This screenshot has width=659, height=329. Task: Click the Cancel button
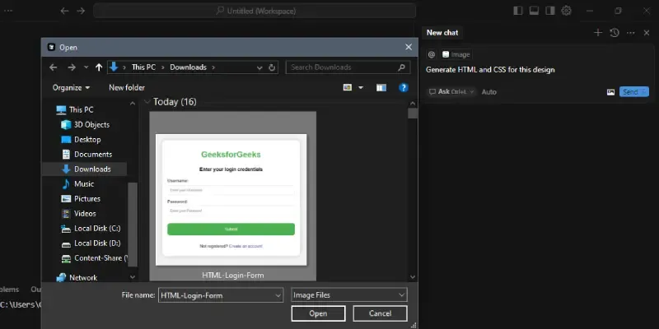[x=380, y=313]
